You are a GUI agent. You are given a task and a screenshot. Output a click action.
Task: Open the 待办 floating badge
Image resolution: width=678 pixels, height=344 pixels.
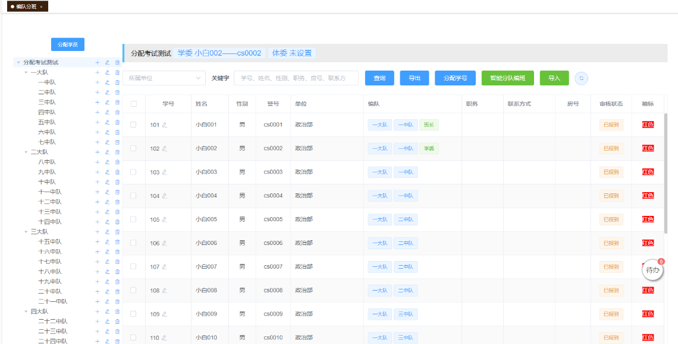point(652,270)
